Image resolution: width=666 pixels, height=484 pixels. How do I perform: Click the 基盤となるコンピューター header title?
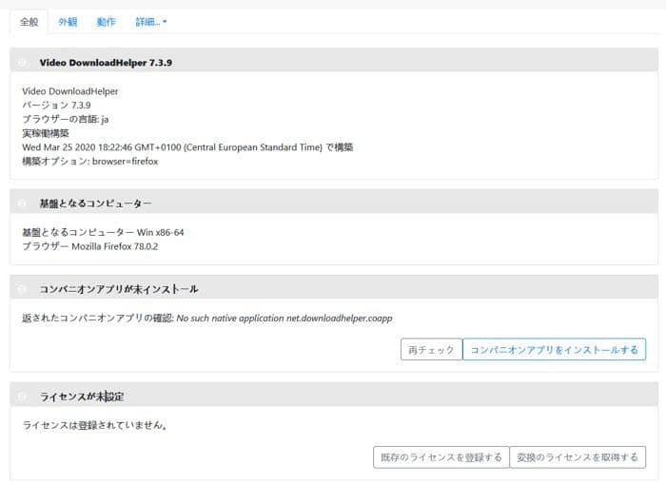95,203
